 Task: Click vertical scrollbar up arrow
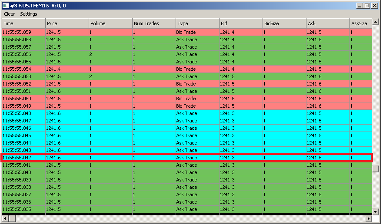[376, 22]
